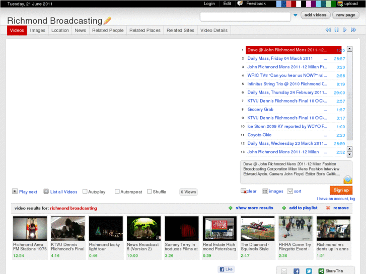Click the images grid icon
The width and height of the screenshot is (366, 274).
pos(265,191)
